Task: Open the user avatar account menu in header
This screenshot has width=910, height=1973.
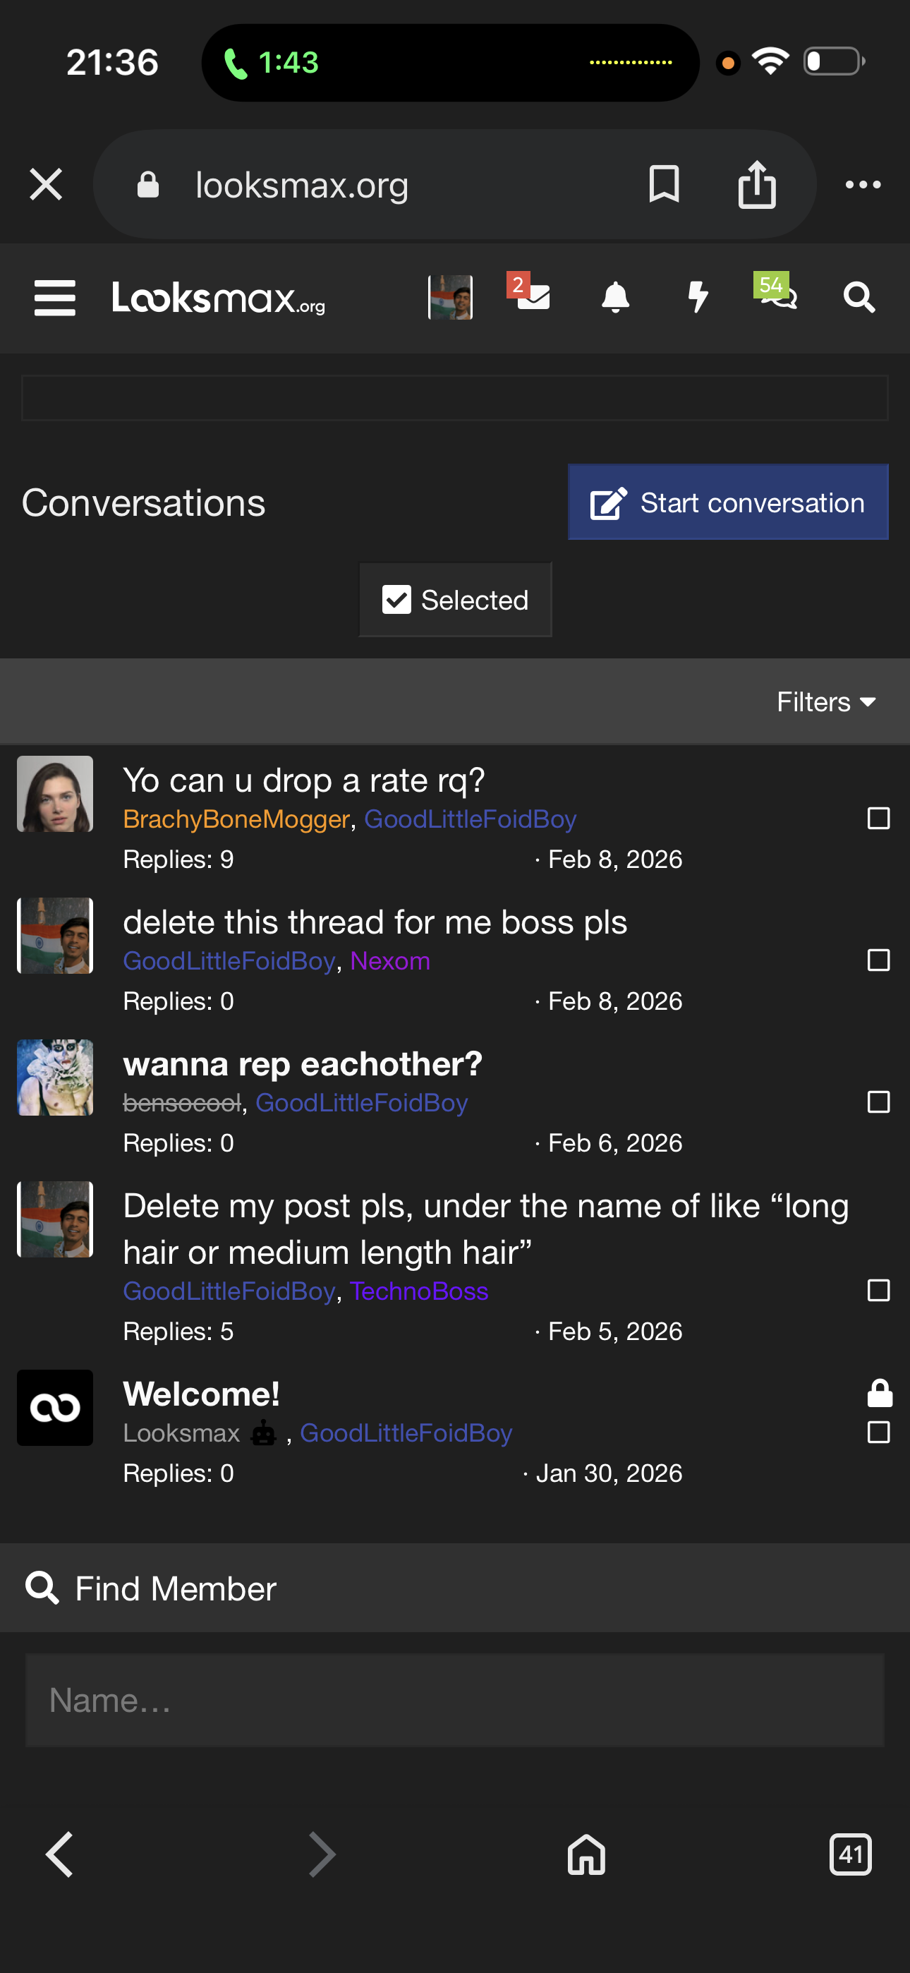Action: point(450,297)
